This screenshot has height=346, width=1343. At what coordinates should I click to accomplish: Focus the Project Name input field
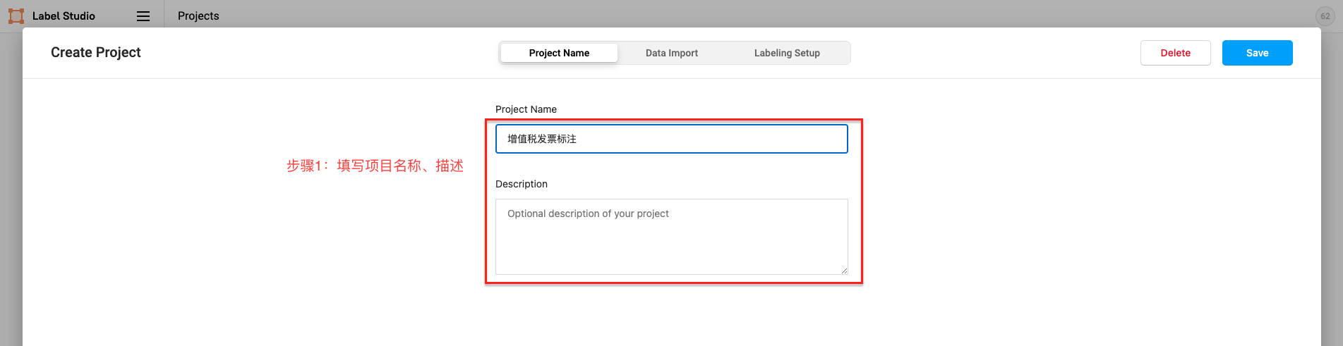point(706,139)
